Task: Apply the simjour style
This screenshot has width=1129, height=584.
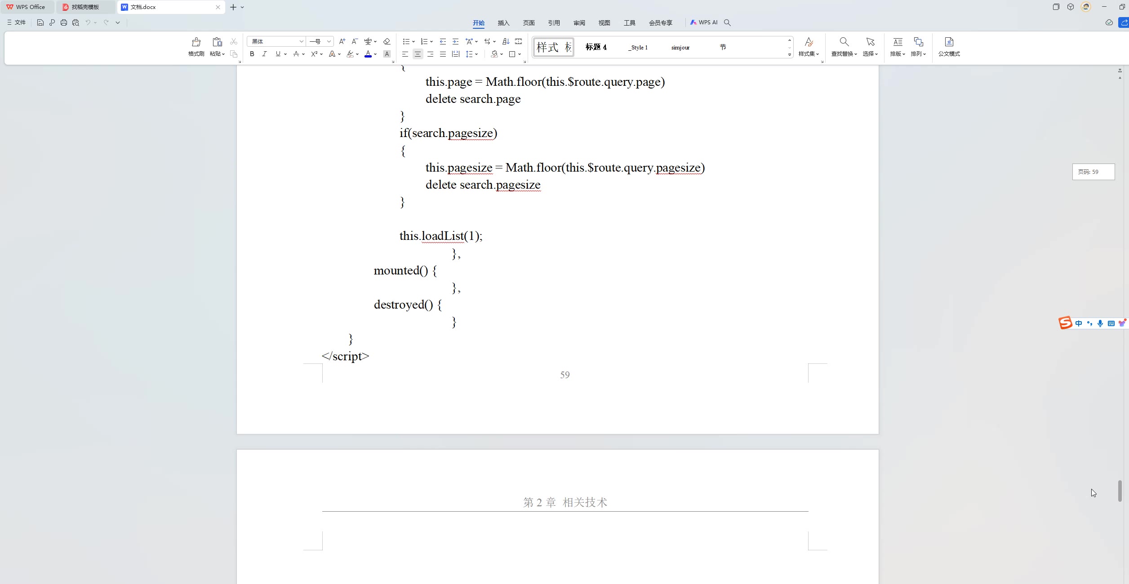Action: pos(680,47)
